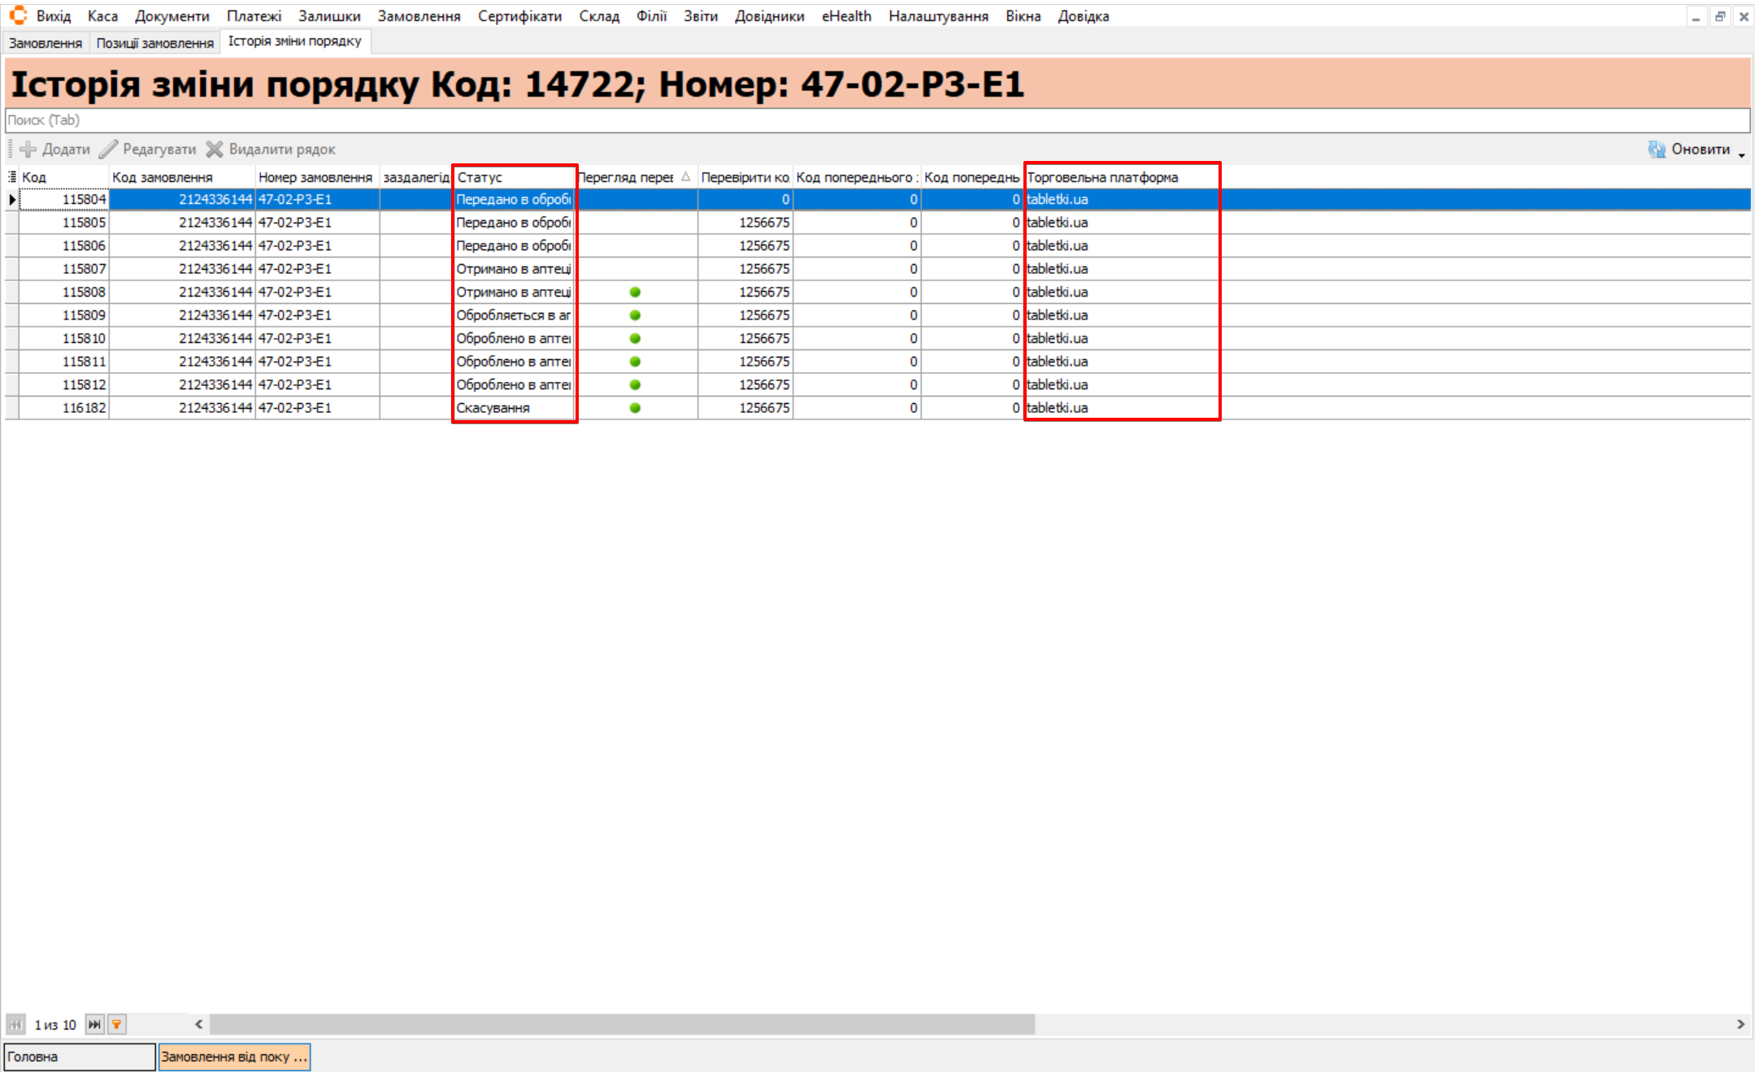Click the horizontal scrollbar thumb
The width and height of the screenshot is (1755, 1072).
622,1024
